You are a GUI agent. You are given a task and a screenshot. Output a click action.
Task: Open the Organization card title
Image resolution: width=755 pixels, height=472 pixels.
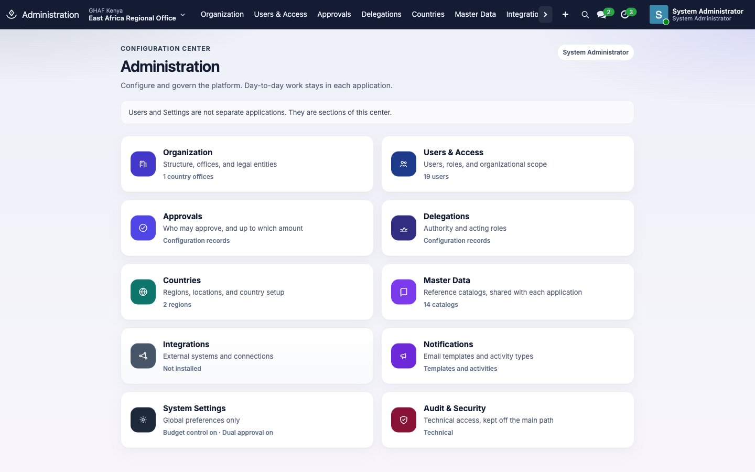(188, 153)
